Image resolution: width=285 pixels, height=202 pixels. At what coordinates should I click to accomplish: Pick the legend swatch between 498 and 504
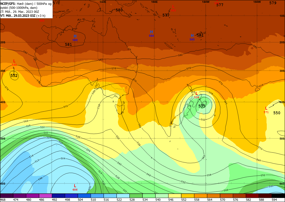(71, 196)
